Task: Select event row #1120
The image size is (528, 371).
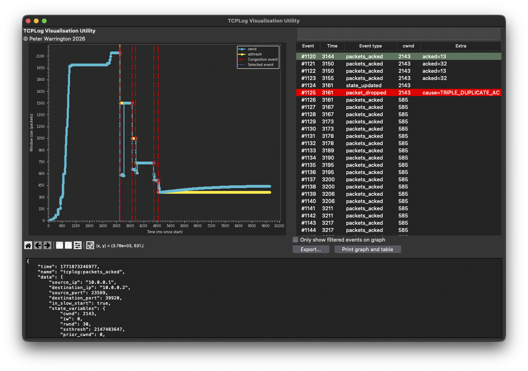Action: pyautogui.click(x=399, y=57)
